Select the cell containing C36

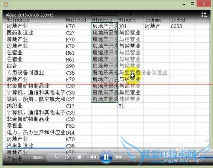coord(78,146)
